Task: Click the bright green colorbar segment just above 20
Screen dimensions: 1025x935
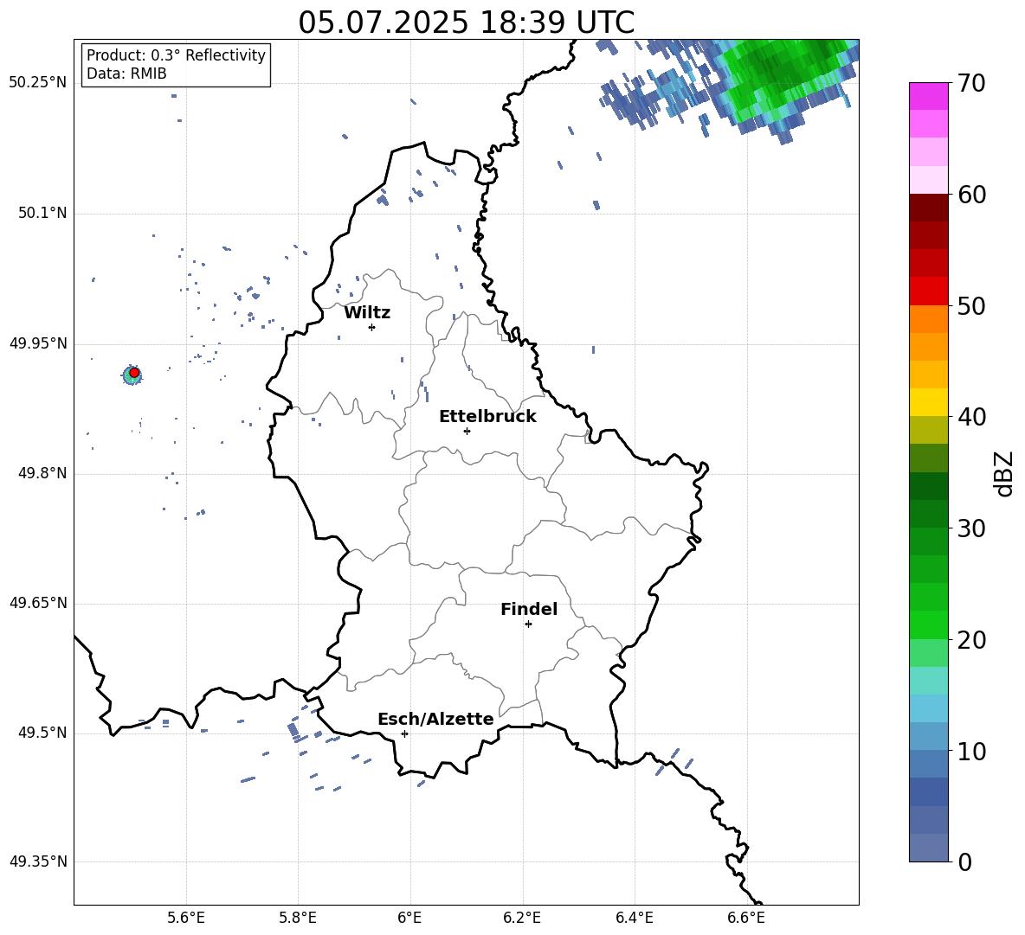Action: [929, 625]
